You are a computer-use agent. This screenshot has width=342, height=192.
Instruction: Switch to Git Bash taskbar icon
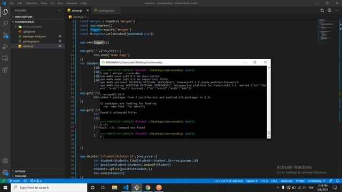tap(137, 188)
